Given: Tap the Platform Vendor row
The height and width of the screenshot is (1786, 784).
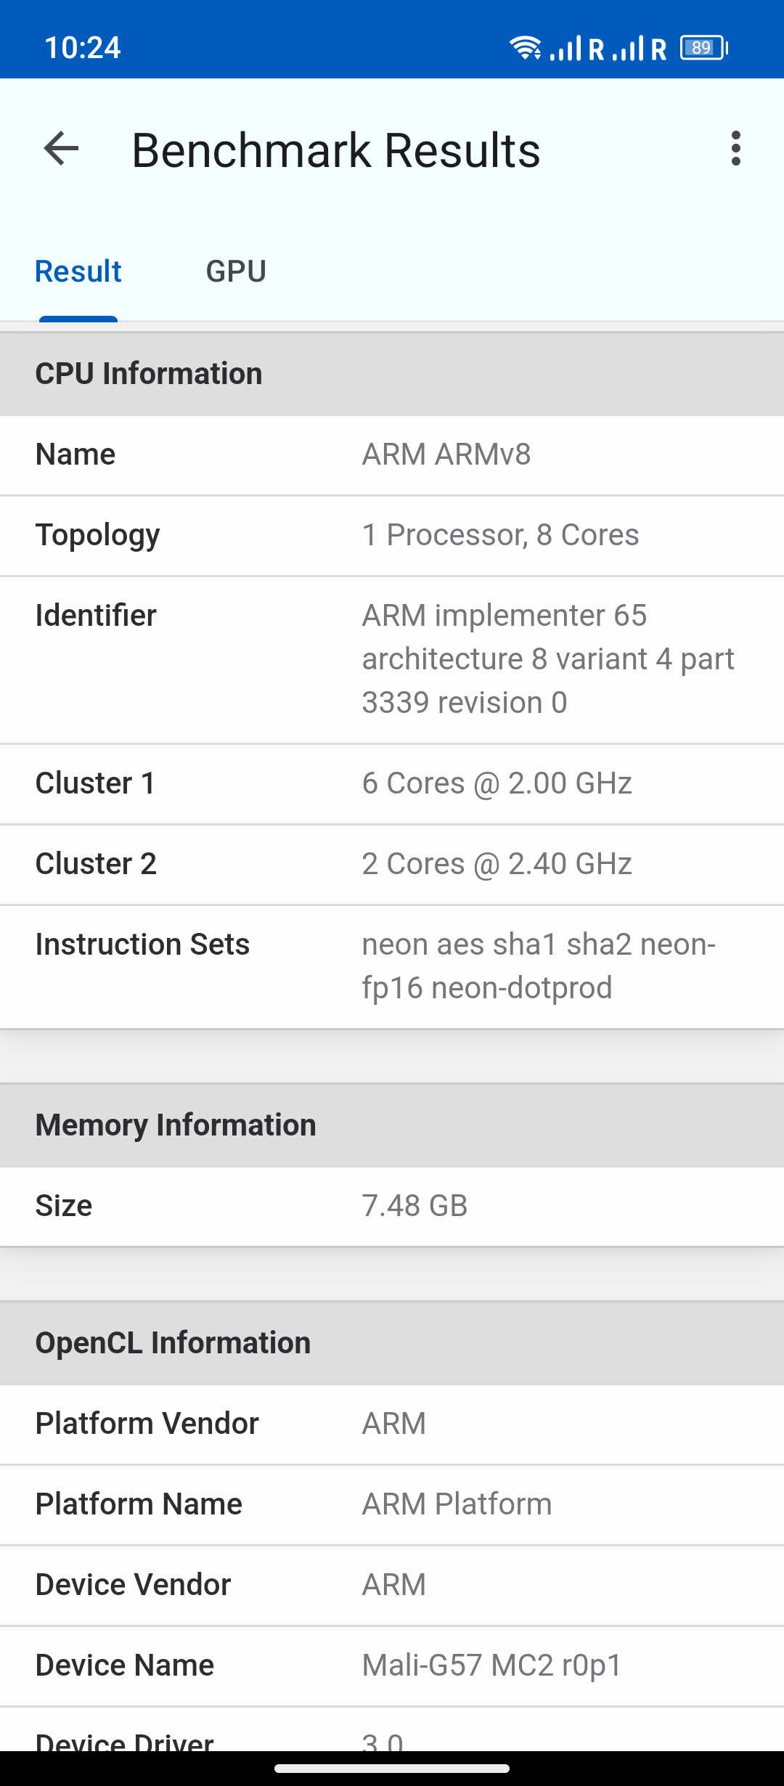Looking at the screenshot, I should 392,1424.
